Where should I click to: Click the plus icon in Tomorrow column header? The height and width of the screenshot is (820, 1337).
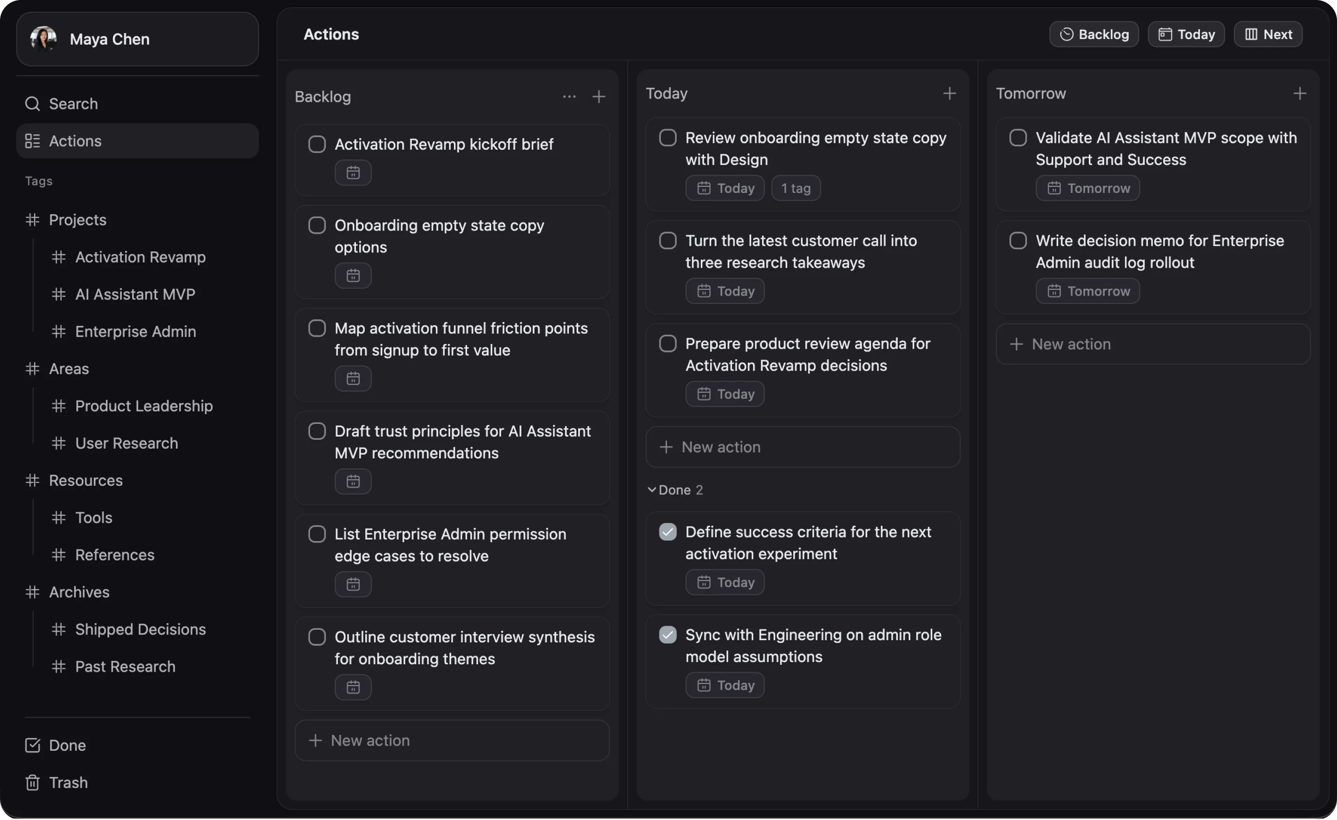click(x=1300, y=93)
